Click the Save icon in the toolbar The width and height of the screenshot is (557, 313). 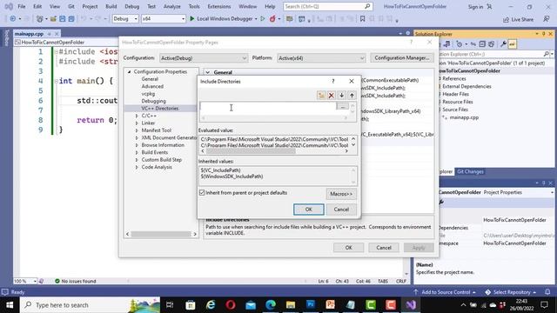[x=62, y=18]
